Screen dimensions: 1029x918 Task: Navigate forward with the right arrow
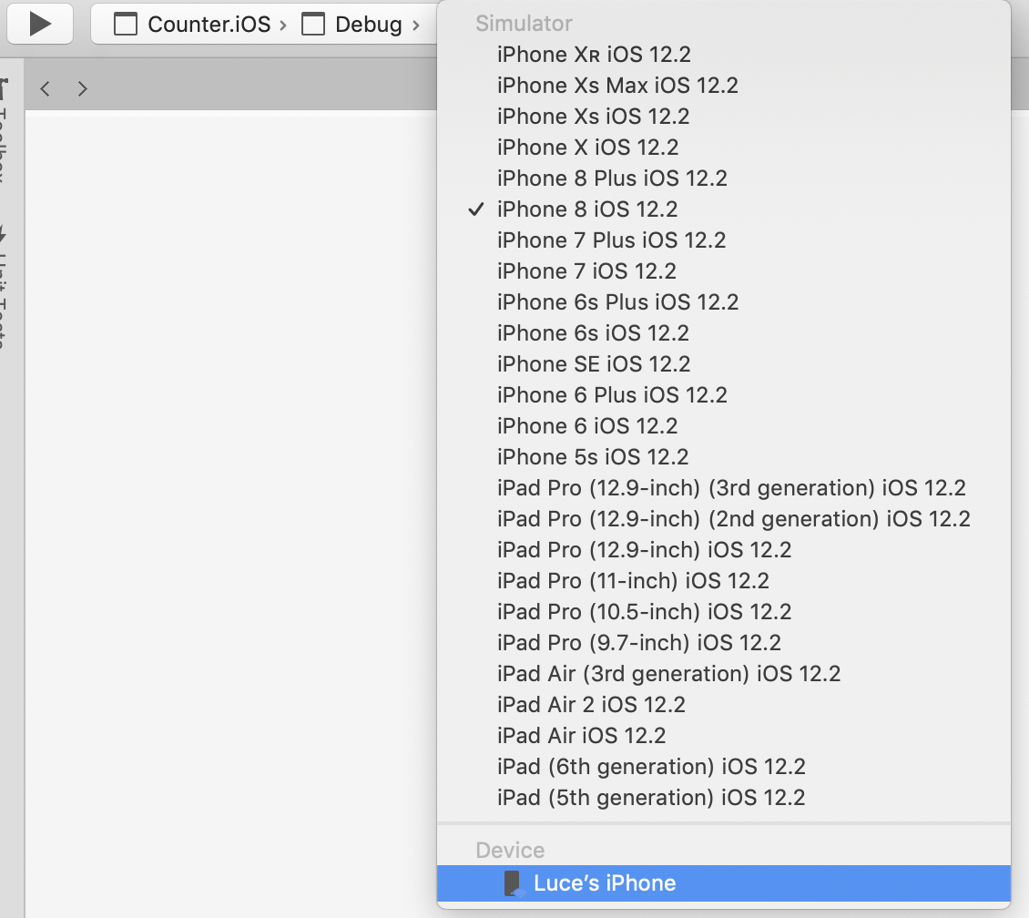pyautogui.click(x=82, y=88)
